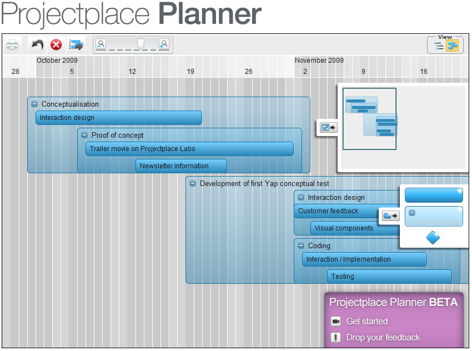
Task: Select the blue diamond milestone shape
Action: coord(433,238)
